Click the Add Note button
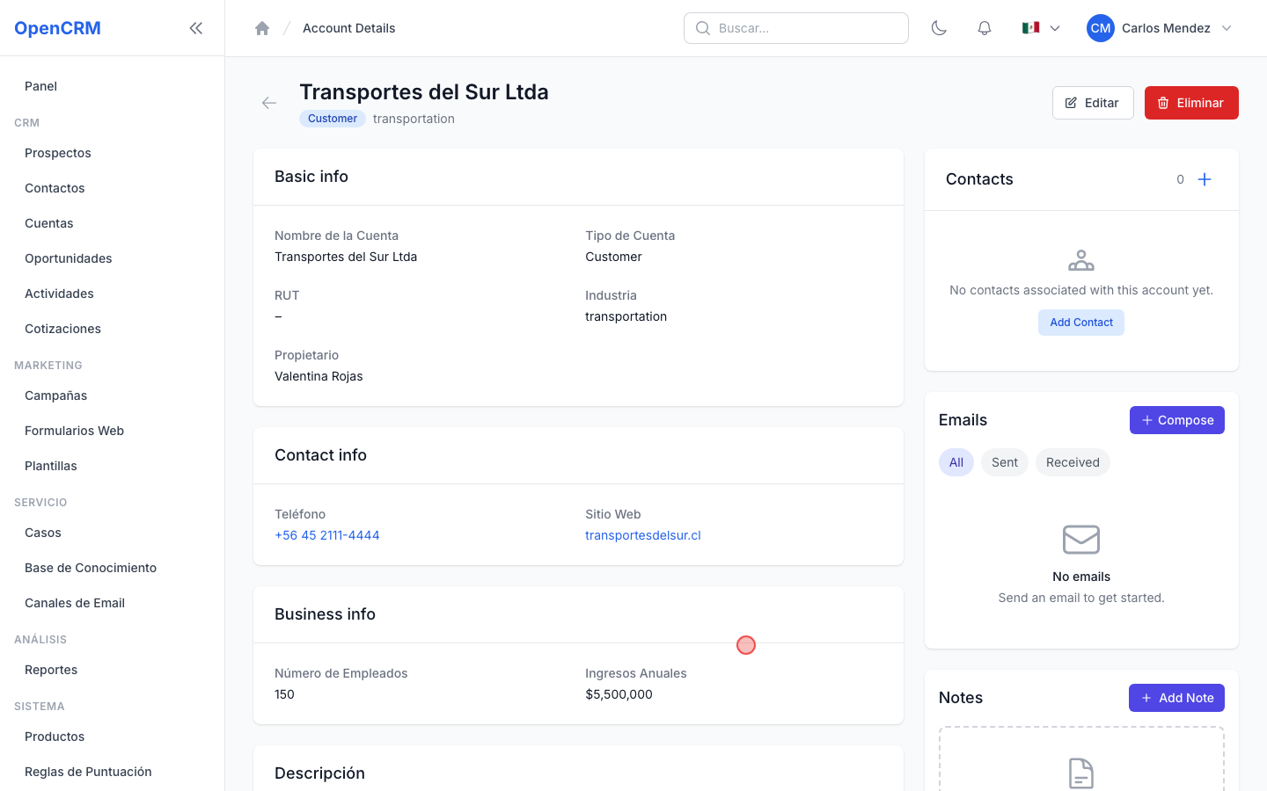This screenshot has height=791, width=1267. pos(1177,698)
